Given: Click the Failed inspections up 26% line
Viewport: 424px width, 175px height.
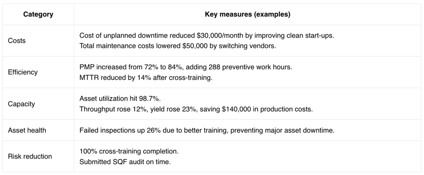Looking at the screenshot, I should [206, 130].
